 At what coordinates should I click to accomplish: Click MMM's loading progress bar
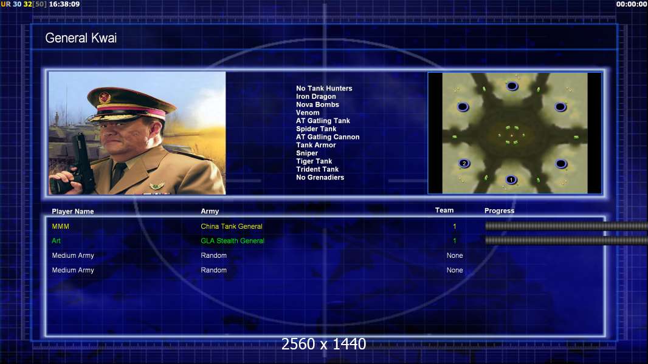point(566,226)
